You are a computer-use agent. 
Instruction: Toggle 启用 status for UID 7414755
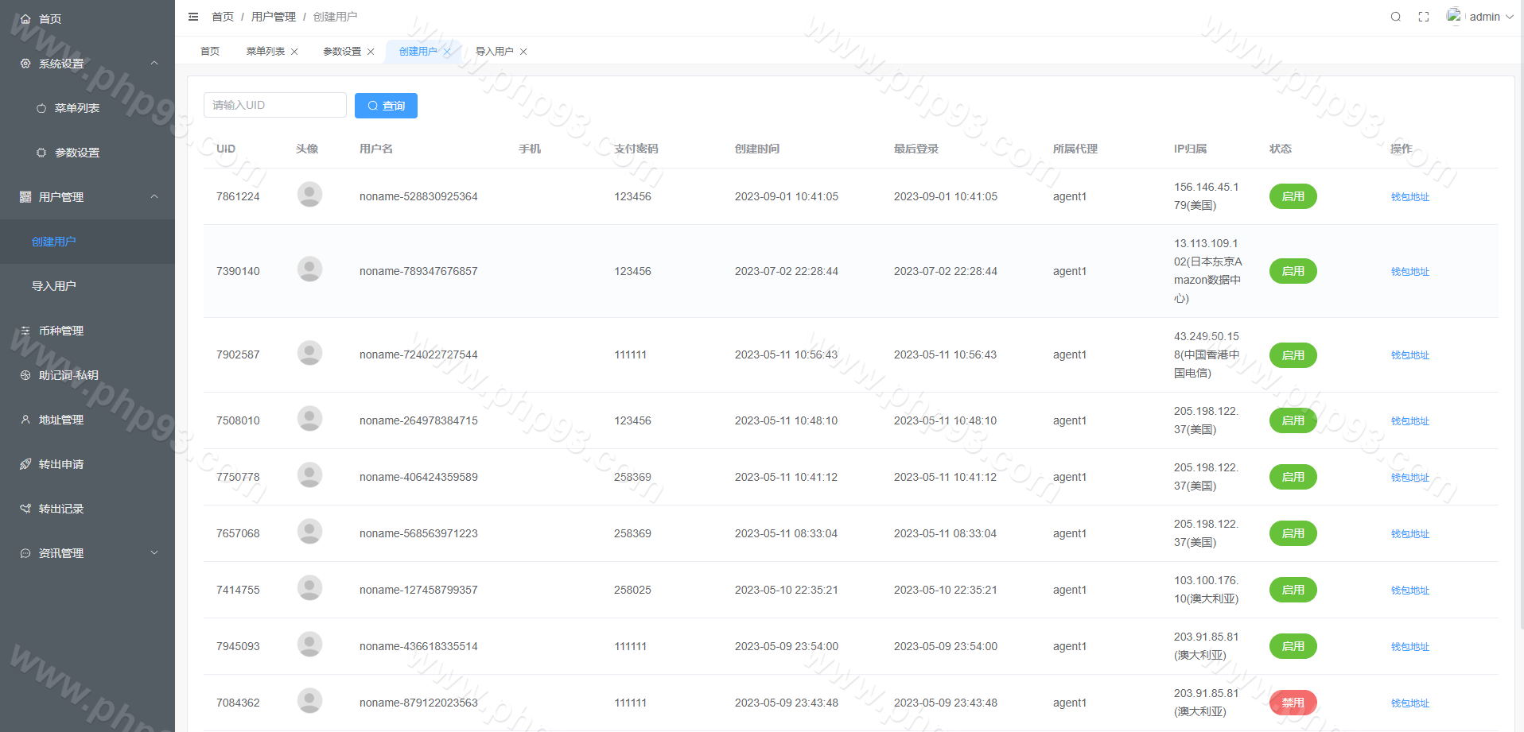1293,590
